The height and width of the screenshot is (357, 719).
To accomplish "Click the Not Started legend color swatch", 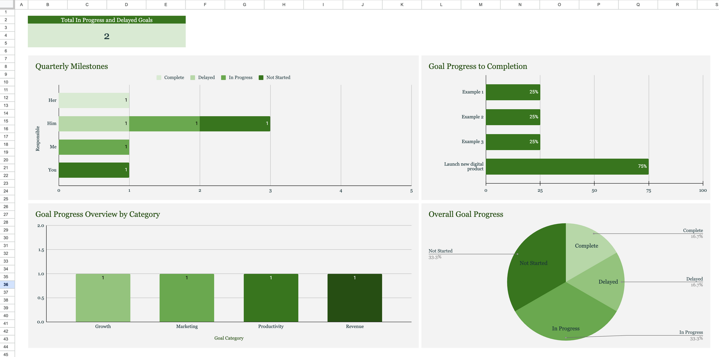I will click(261, 78).
